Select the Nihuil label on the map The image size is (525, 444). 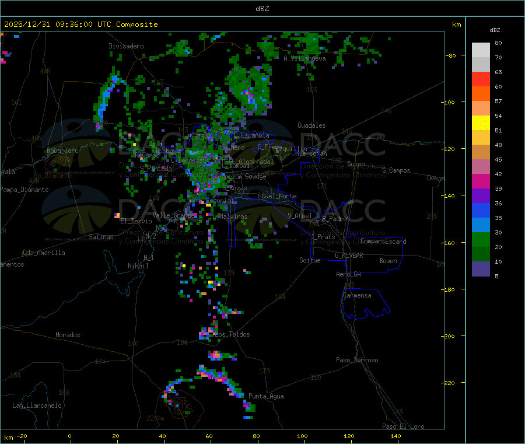click(x=138, y=266)
